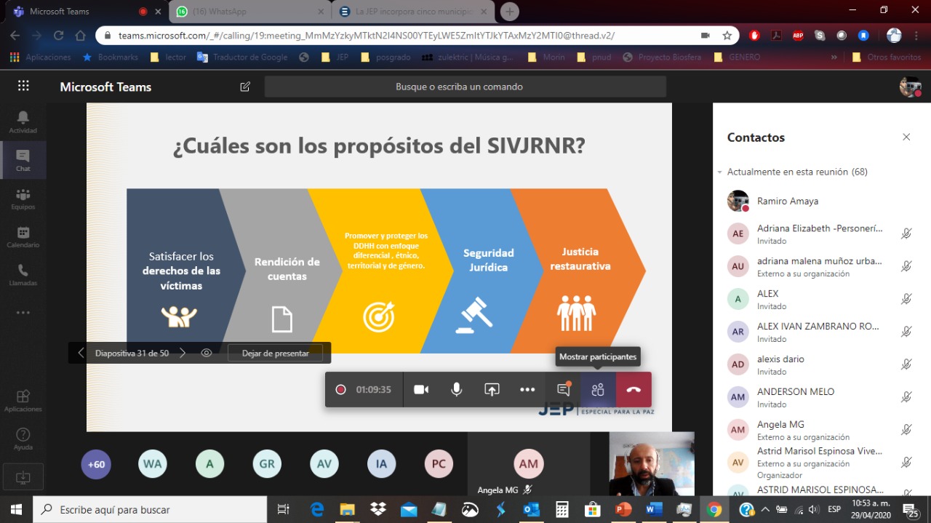
Task: Open Llamadas phone icon in sidebar
Action: [x=23, y=274]
